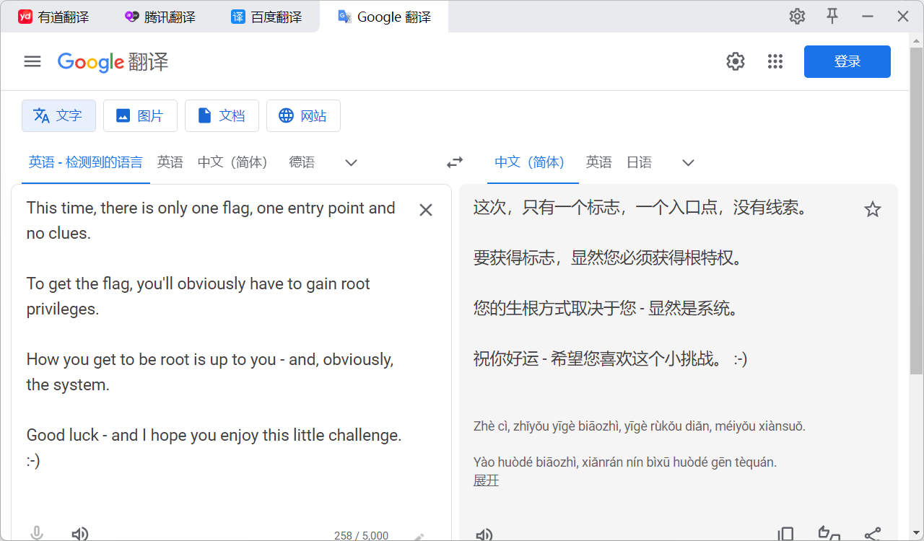The width and height of the screenshot is (924, 541).
Task: Clear the source text with X
Action: pyautogui.click(x=426, y=210)
